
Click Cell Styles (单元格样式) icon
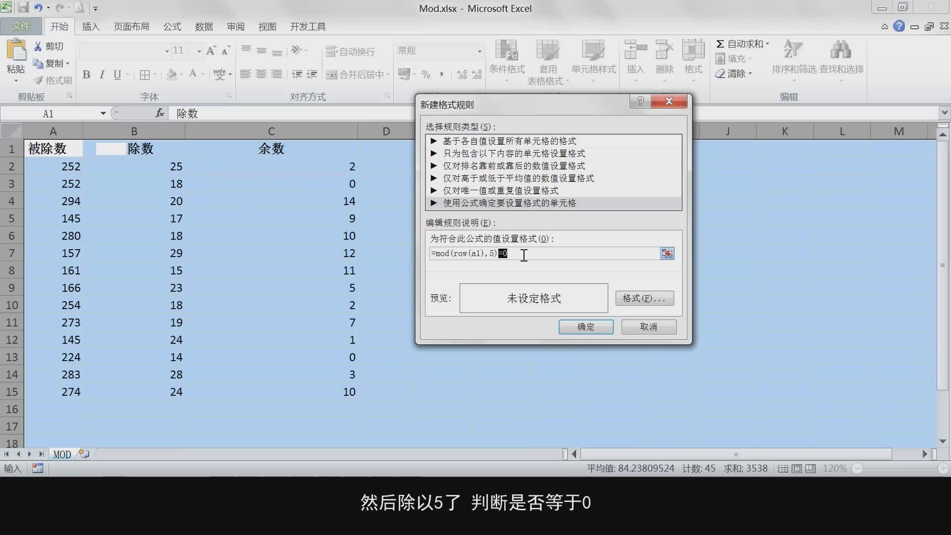pos(593,51)
